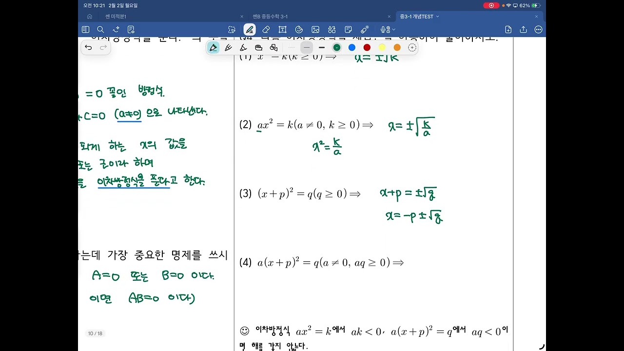Pick the yellow pen color
The image size is (624, 351).
pyautogui.click(x=382, y=47)
